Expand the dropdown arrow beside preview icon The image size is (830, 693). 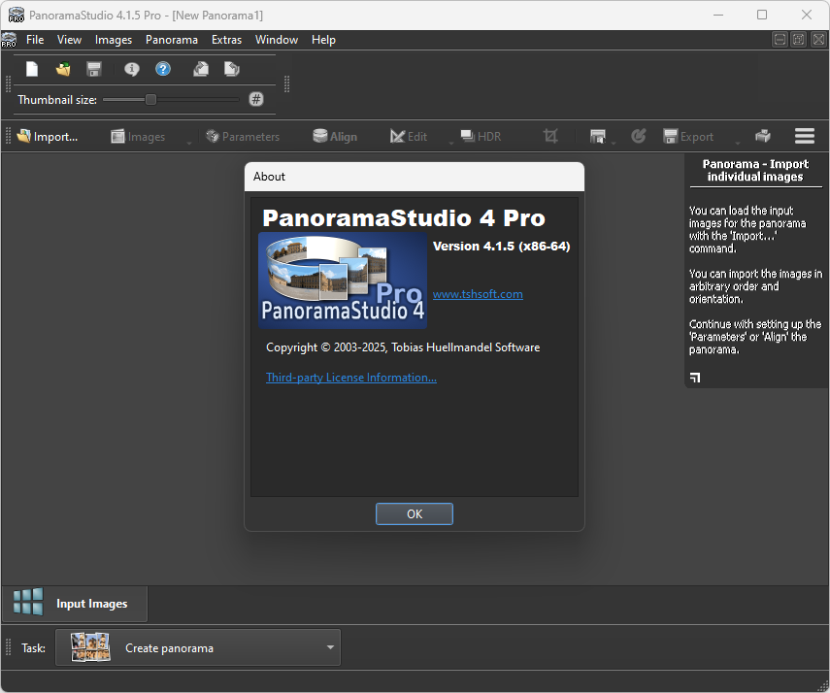click(614, 143)
